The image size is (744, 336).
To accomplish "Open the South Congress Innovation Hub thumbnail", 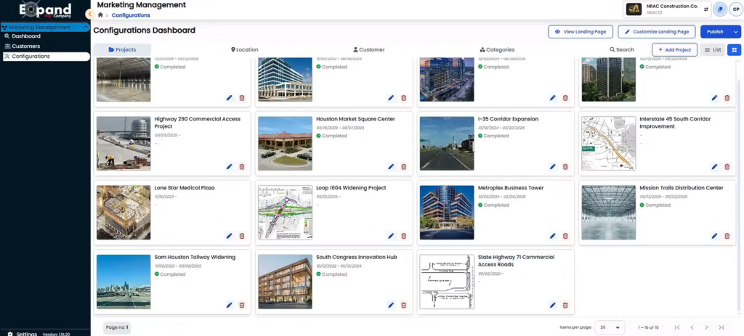I will pos(285,282).
